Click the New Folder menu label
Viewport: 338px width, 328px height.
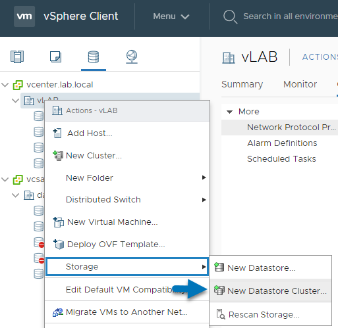90,178
